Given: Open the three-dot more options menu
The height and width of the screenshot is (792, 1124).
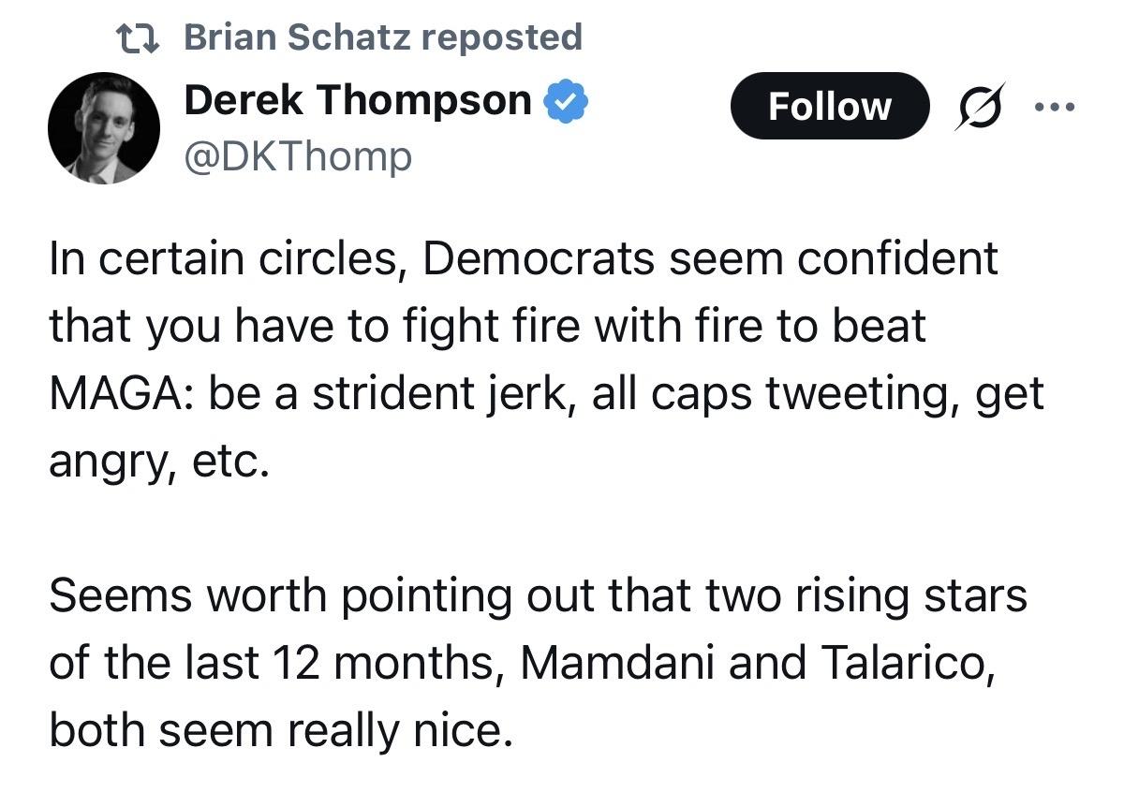Looking at the screenshot, I should (x=1057, y=106).
